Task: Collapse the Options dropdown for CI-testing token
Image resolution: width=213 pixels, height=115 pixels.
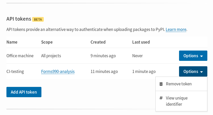Action: tap(193, 71)
